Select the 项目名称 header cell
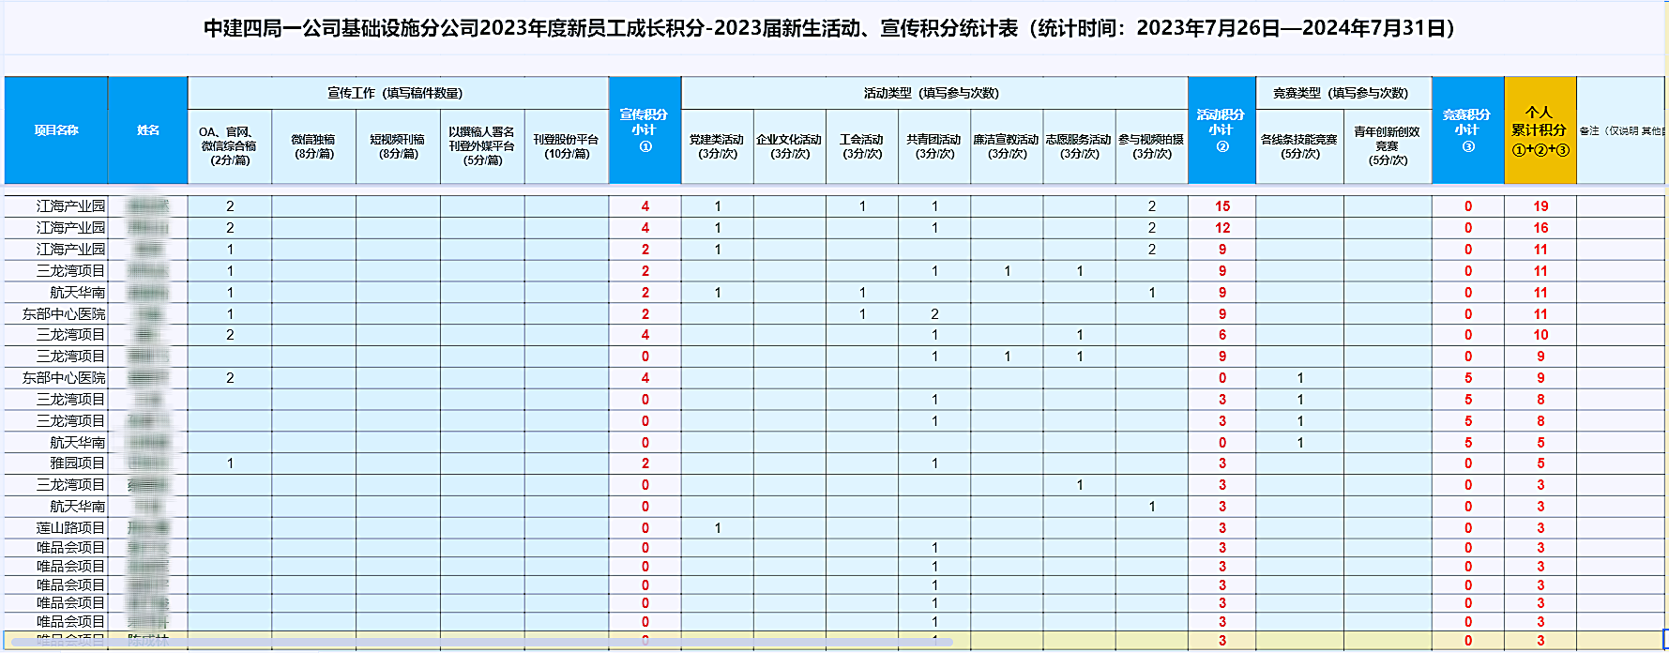The width and height of the screenshot is (1669, 653). pyautogui.click(x=56, y=130)
